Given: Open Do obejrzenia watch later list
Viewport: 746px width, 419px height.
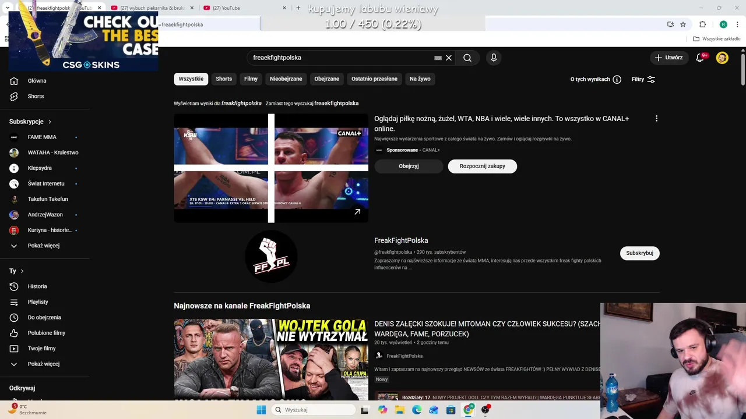Looking at the screenshot, I should click(x=45, y=317).
